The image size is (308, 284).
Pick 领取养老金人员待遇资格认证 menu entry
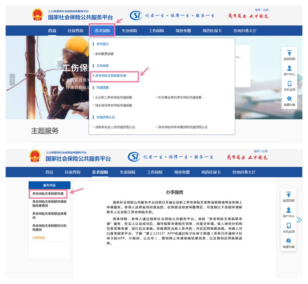[115, 127]
